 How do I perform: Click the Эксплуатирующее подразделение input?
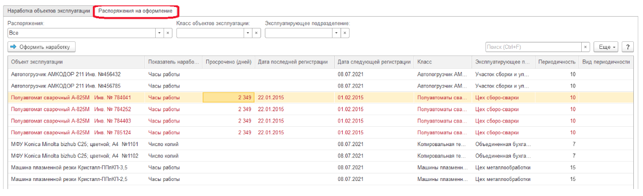tap(299, 33)
